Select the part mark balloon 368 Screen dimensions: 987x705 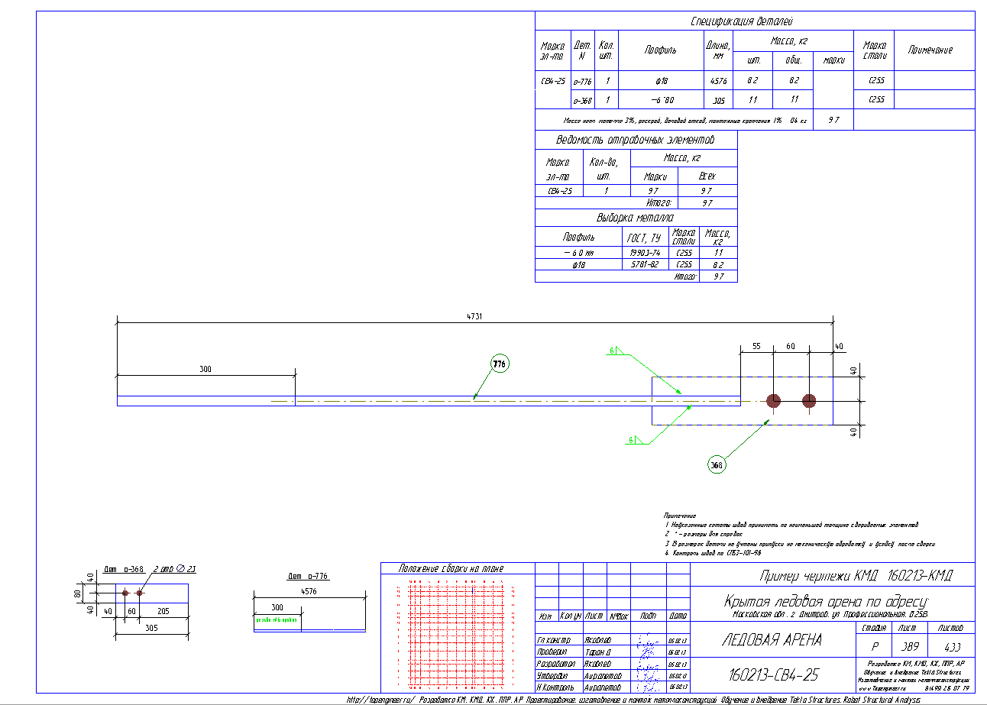[x=716, y=464]
